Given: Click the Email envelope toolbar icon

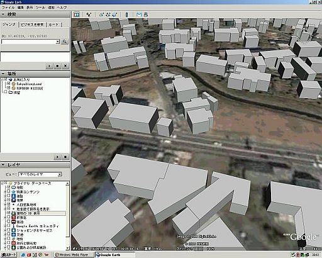Looking at the screenshot, I should pyautogui.click(x=139, y=14).
